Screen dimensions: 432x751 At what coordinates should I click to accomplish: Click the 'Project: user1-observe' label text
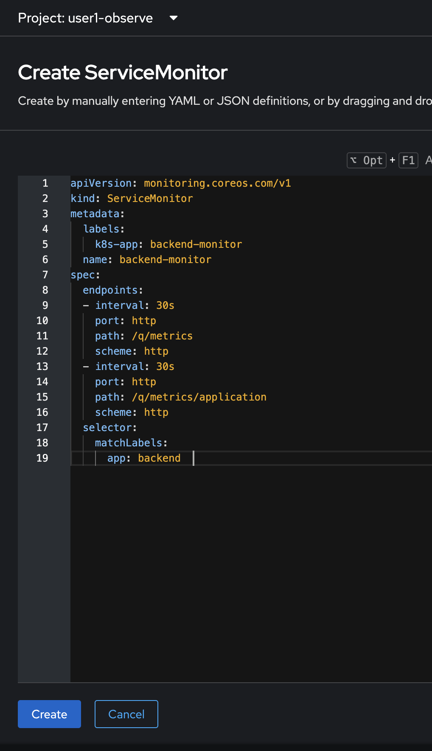click(85, 18)
